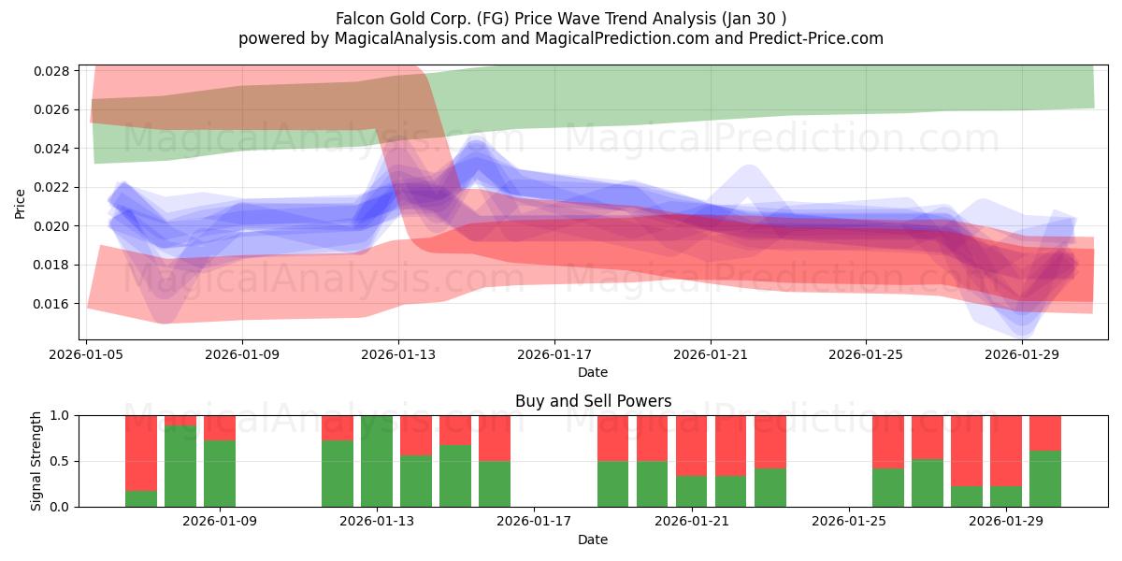Click the 0.016 price tick label
The image size is (1122, 561).
pyautogui.click(x=53, y=304)
